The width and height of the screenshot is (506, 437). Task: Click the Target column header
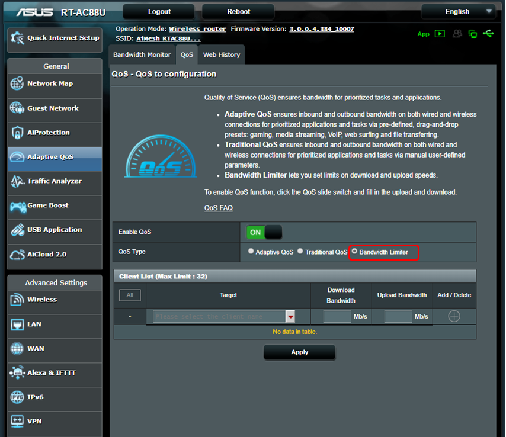228,295
